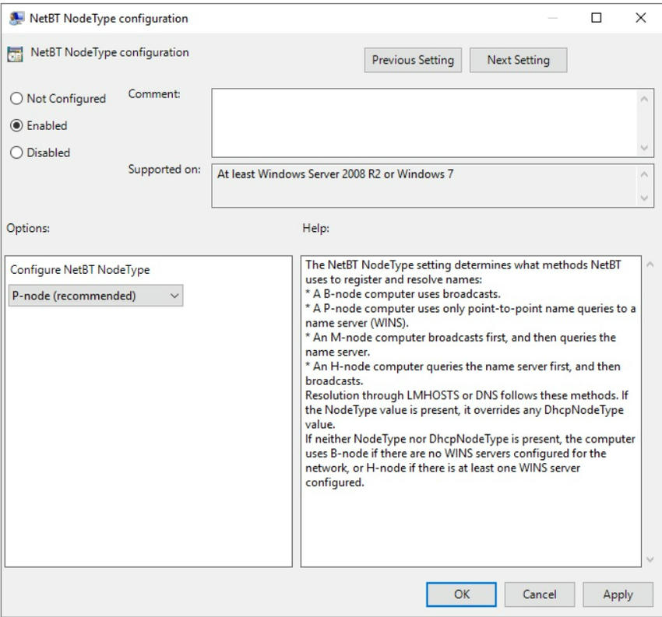Open the P-node (recommended) dropdown
Screen dimensions: 662x617
tap(96, 296)
